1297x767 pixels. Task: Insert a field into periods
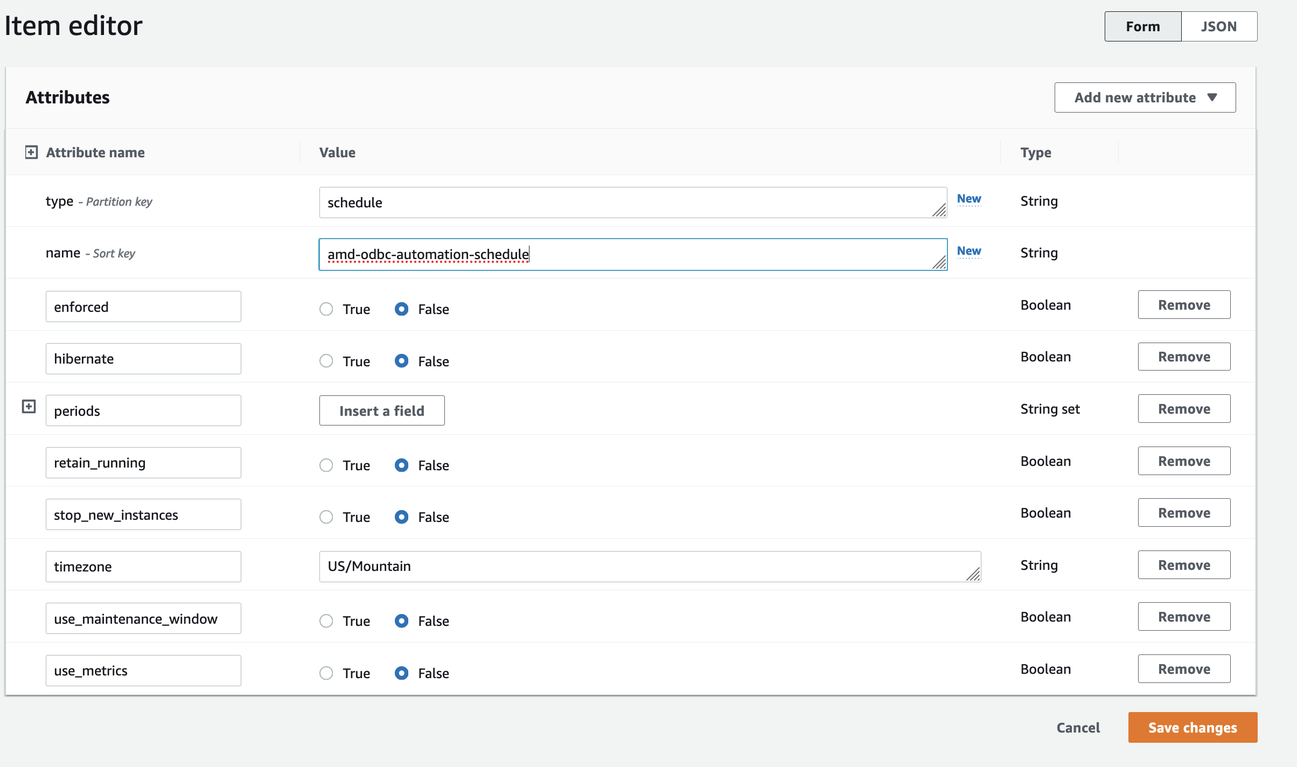(382, 410)
